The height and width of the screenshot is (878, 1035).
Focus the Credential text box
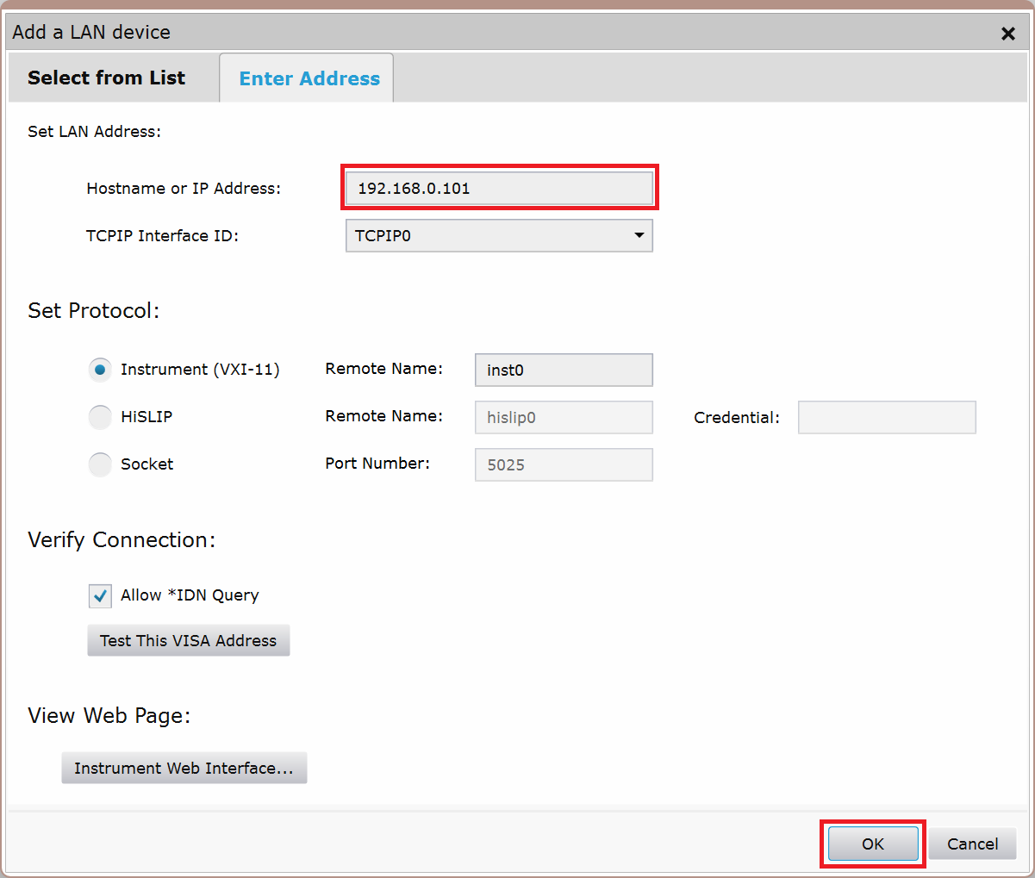886,418
